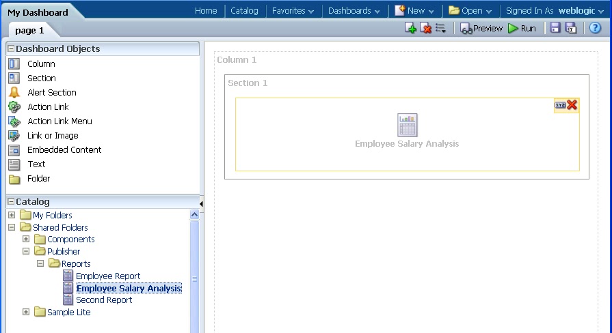Go to Home
This screenshot has height=333, width=612.
[x=206, y=10]
